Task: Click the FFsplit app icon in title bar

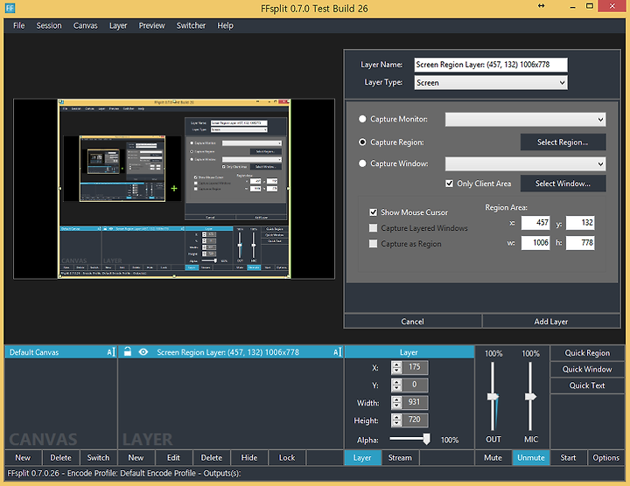Action: pos(10,8)
